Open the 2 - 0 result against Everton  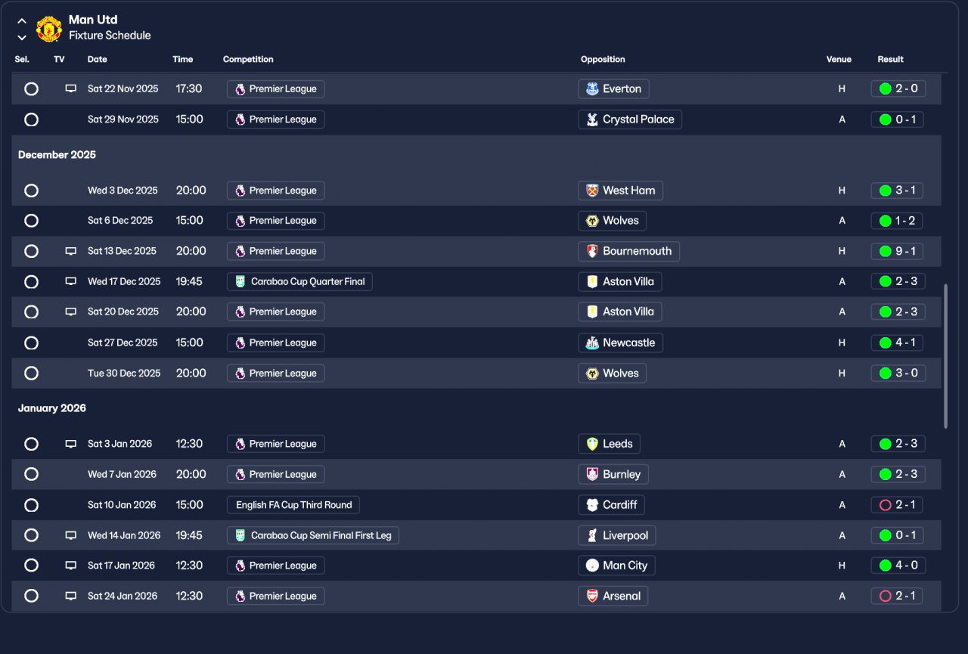tap(898, 88)
